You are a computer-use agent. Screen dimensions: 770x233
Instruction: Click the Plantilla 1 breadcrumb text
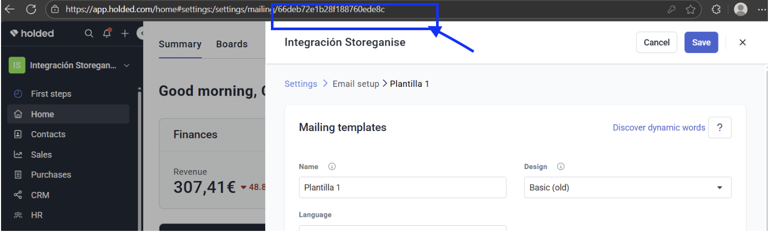409,84
